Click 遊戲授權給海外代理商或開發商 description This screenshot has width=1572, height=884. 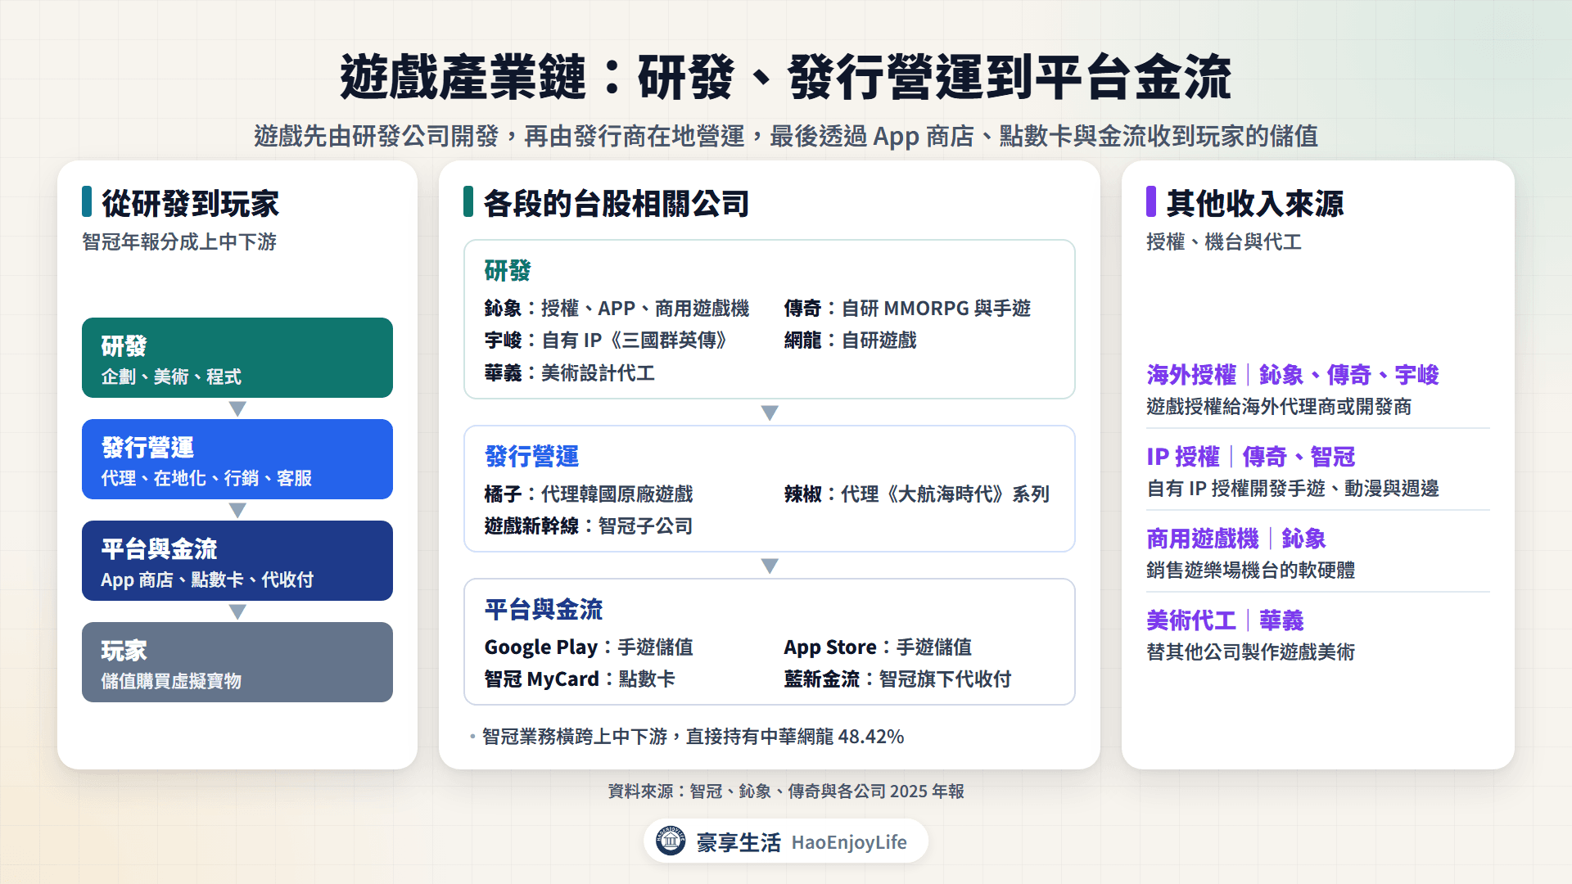click(1279, 406)
